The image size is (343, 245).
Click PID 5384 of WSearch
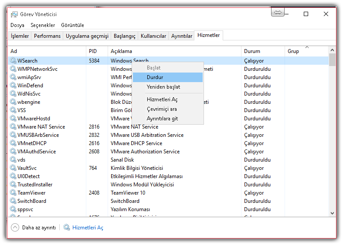(94, 60)
